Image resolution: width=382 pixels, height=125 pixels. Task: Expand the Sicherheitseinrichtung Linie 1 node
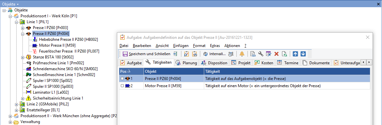tap(22, 98)
